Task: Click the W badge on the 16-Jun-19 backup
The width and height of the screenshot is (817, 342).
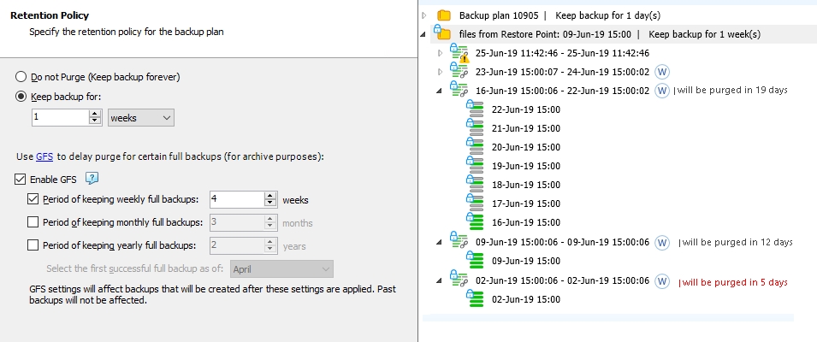Action: 661,91
